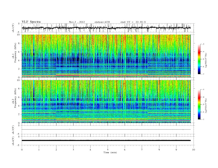
Task: Click the "VLF Spectra" plot title
Action: tap(31, 22)
